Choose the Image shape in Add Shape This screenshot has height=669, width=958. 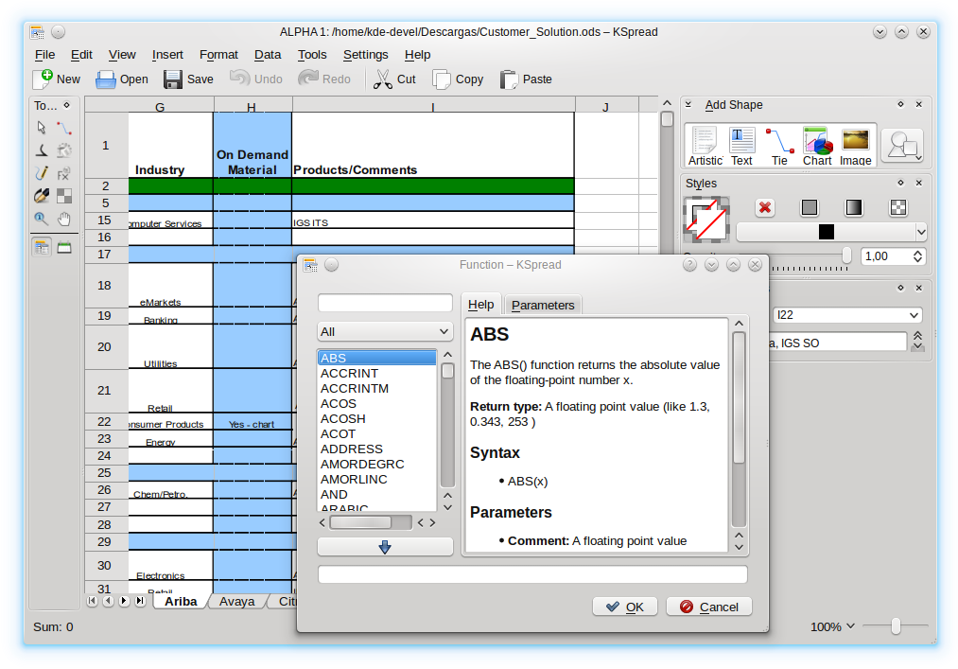click(855, 145)
